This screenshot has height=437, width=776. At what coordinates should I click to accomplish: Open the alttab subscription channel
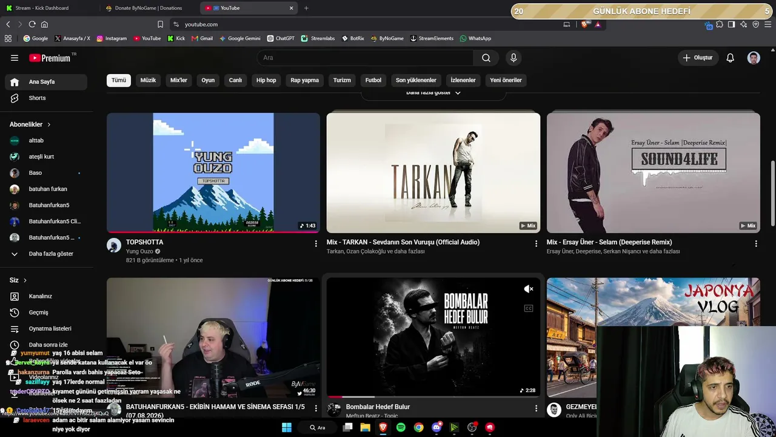[46, 140]
